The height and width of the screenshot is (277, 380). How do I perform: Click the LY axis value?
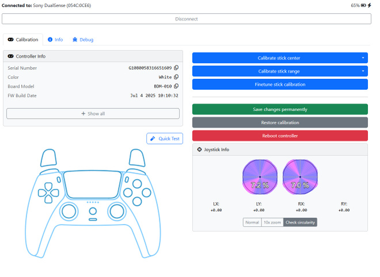pyautogui.click(x=259, y=210)
